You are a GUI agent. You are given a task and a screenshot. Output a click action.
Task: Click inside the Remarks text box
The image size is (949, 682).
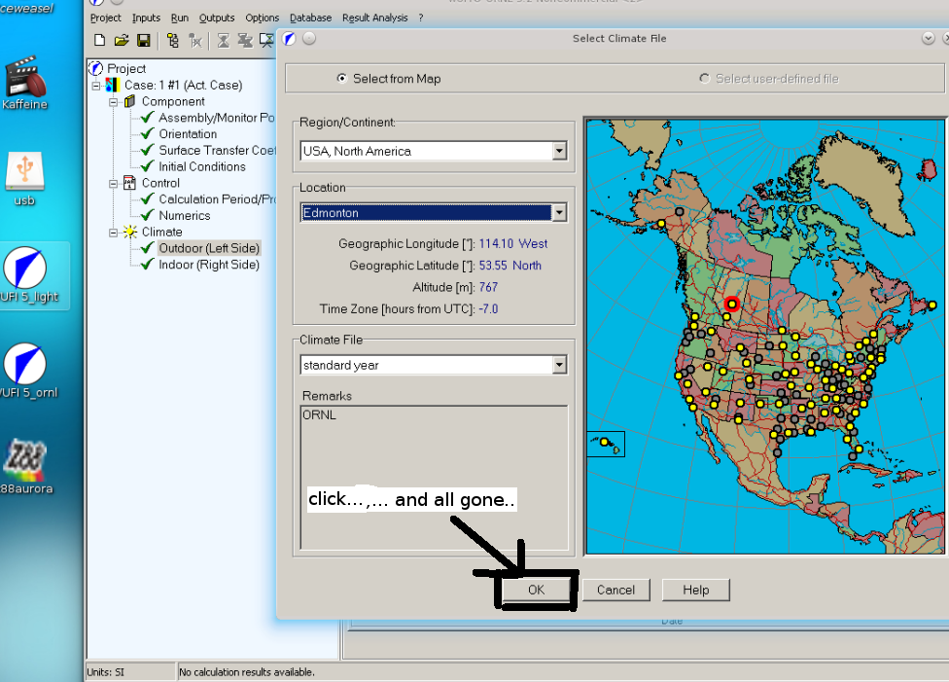point(433,477)
